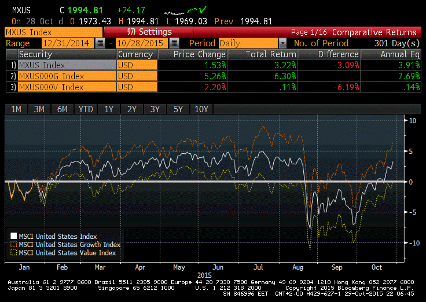
Task: Select the MXUS000V Index security row 3
Action: click(67, 87)
